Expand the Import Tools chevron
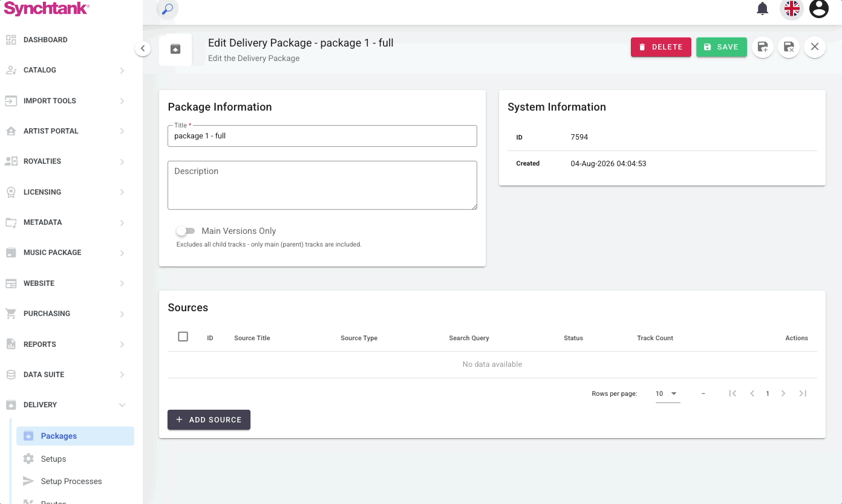 [122, 101]
